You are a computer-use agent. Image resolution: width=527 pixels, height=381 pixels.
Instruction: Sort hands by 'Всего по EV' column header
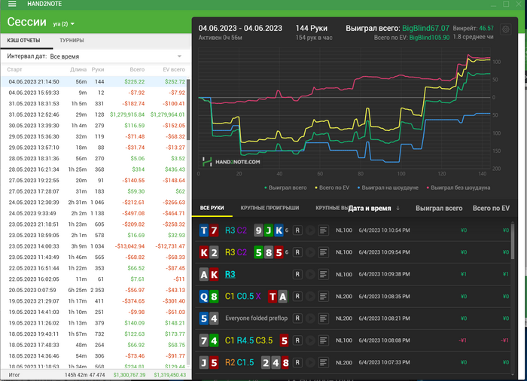[491, 208]
